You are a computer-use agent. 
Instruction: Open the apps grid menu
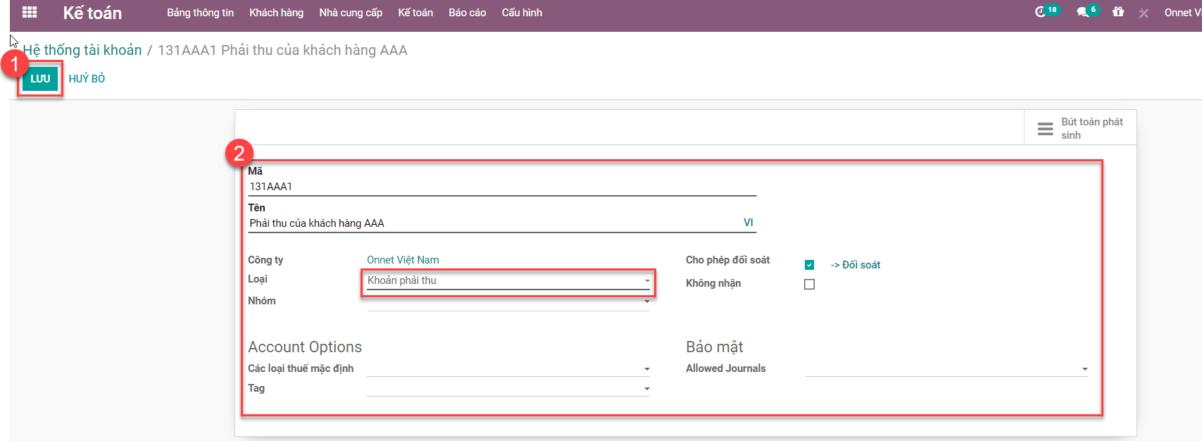(x=30, y=13)
